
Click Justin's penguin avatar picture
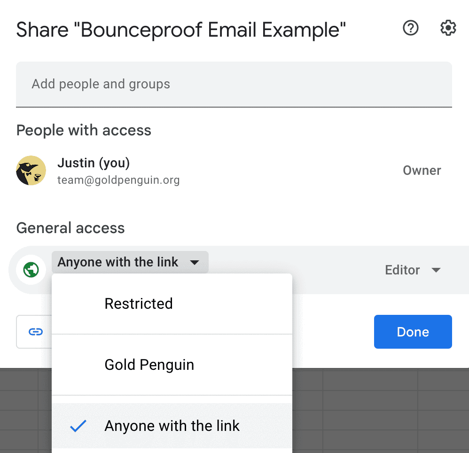tap(31, 171)
